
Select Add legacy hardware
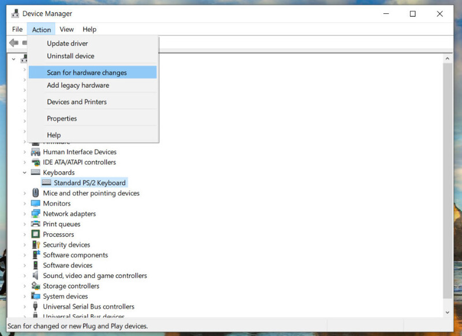(92, 85)
